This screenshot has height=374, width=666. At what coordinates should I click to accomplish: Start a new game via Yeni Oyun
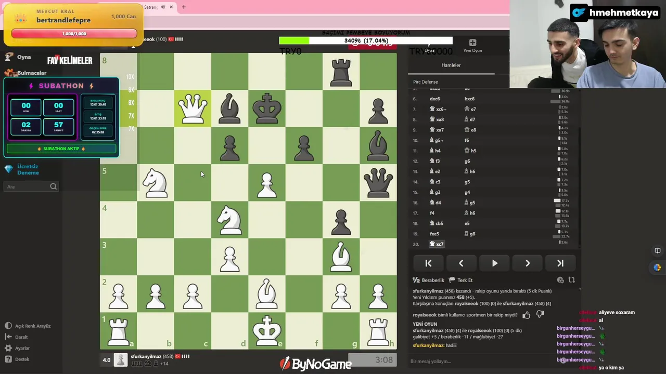click(x=472, y=46)
